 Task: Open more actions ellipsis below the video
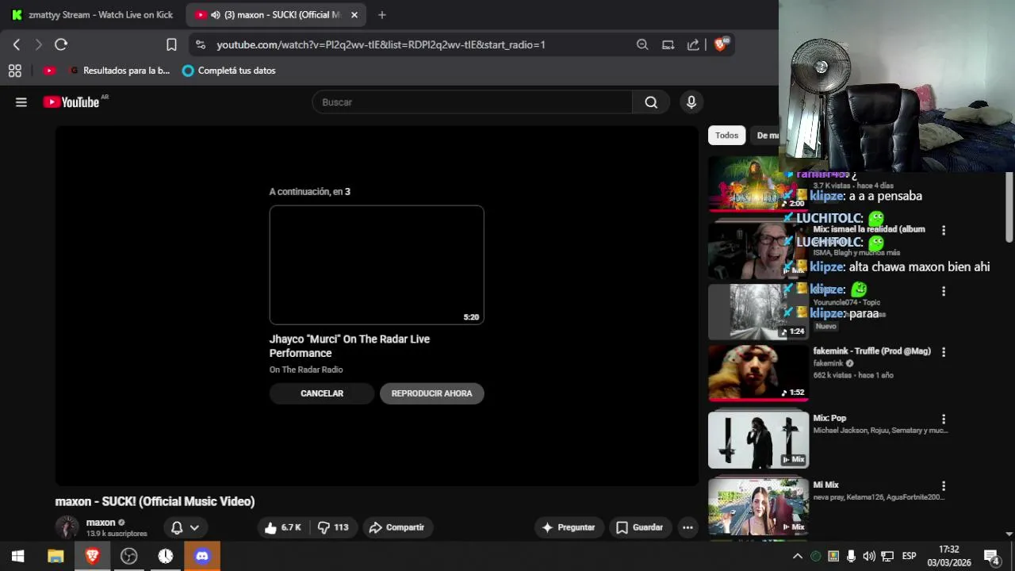coord(688,527)
